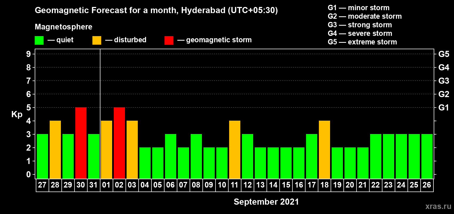Select the orange bar for September 18
Screen dimensions: 454x214
click(x=324, y=150)
